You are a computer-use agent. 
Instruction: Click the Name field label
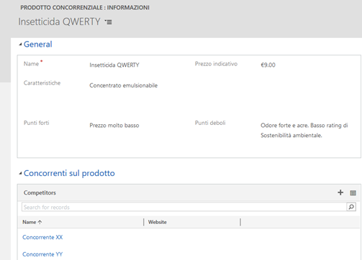(31, 64)
